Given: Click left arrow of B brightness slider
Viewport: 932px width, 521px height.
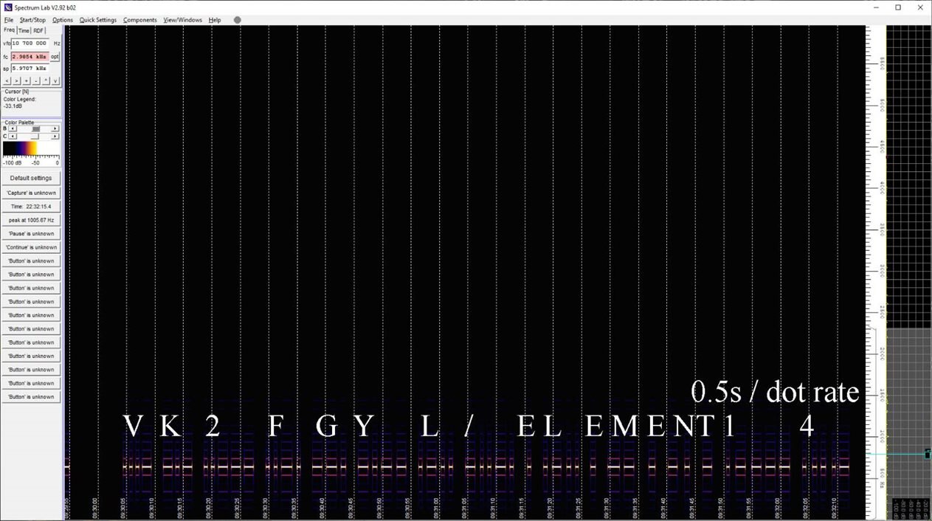Looking at the screenshot, I should (12, 128).
